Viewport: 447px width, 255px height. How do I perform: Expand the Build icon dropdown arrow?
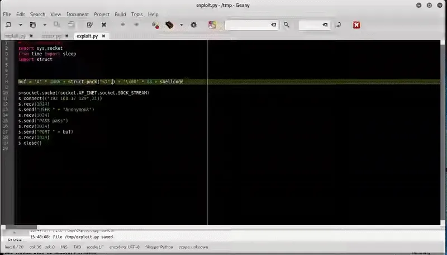181,25
